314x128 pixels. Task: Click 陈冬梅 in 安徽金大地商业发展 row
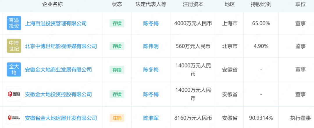151,70
